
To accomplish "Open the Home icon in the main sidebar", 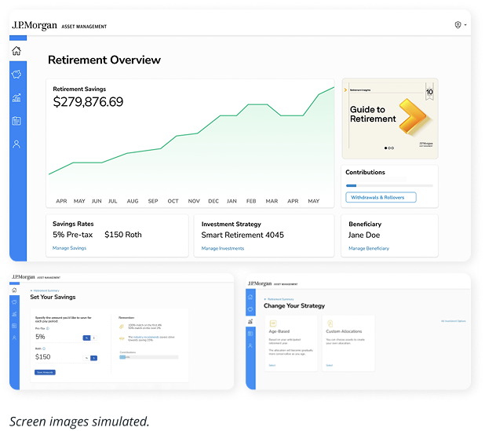I will coord(16,51).
